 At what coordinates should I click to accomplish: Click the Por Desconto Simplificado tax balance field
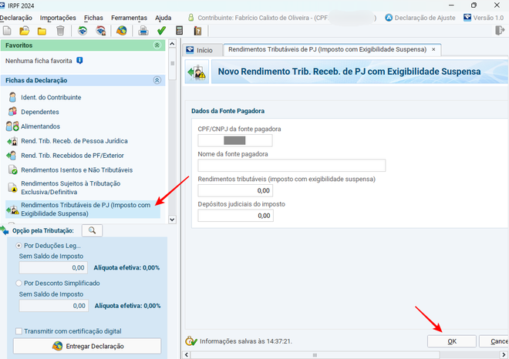click(53, 306)
